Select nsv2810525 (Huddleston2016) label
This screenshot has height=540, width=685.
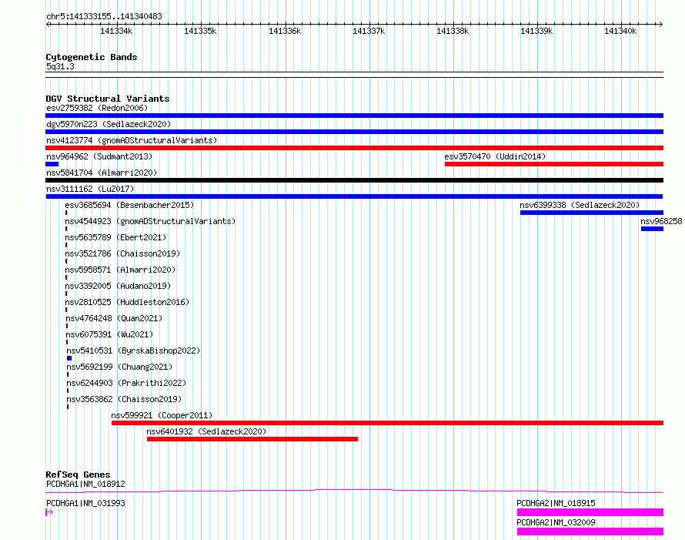(127, 302)
